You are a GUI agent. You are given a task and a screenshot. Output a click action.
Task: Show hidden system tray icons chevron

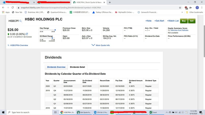[167, 112]
